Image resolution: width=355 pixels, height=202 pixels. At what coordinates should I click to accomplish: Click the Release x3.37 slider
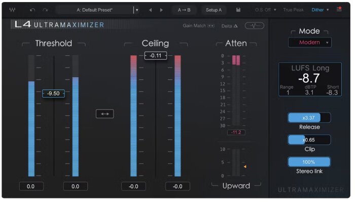[x=309, y=118]
